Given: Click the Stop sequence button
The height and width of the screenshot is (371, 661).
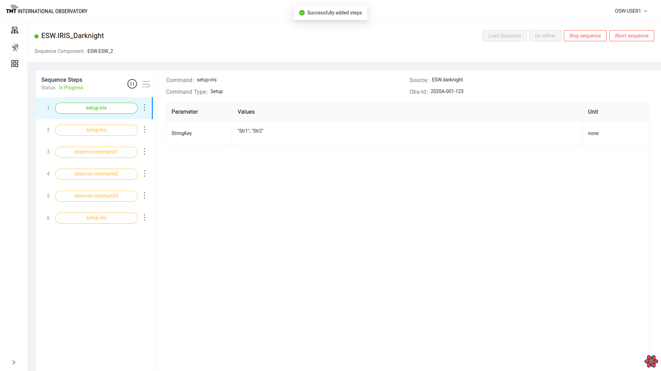Looking at the screenshot, I should [585, 36].
